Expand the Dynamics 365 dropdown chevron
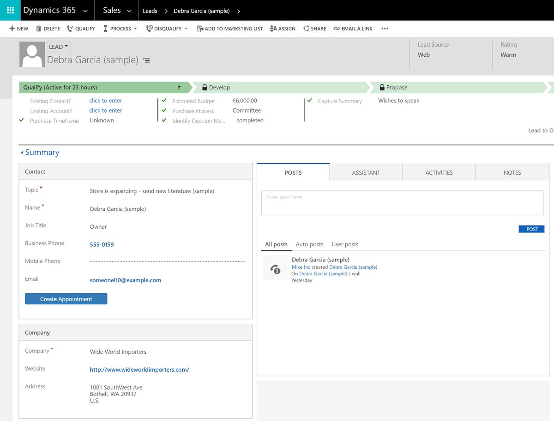Viewport: 554px width, 421px height. [x=85, y=11]
